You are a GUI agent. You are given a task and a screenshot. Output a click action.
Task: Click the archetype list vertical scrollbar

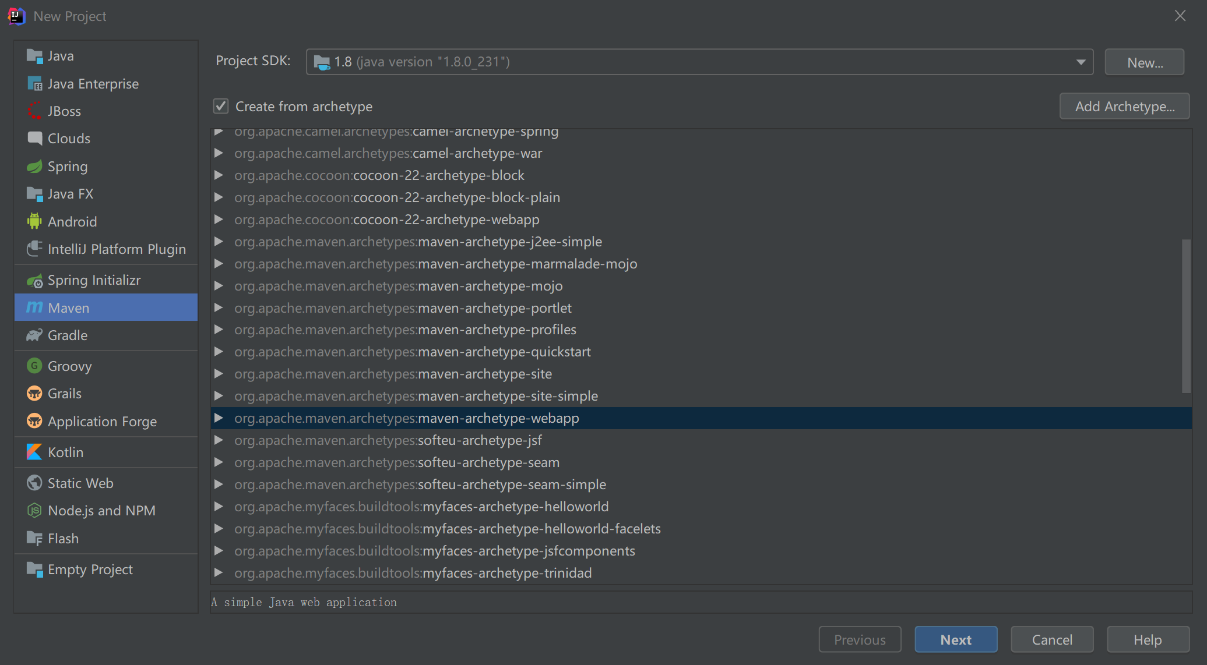coord(1185,316)
